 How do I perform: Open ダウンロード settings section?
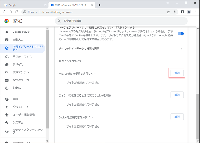[x=23, y=107]
